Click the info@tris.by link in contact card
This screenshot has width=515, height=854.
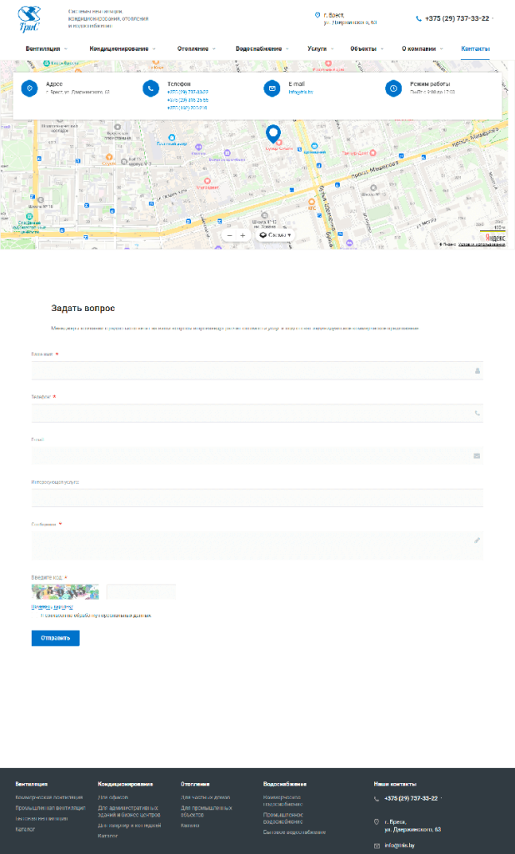tap(301, 93)
